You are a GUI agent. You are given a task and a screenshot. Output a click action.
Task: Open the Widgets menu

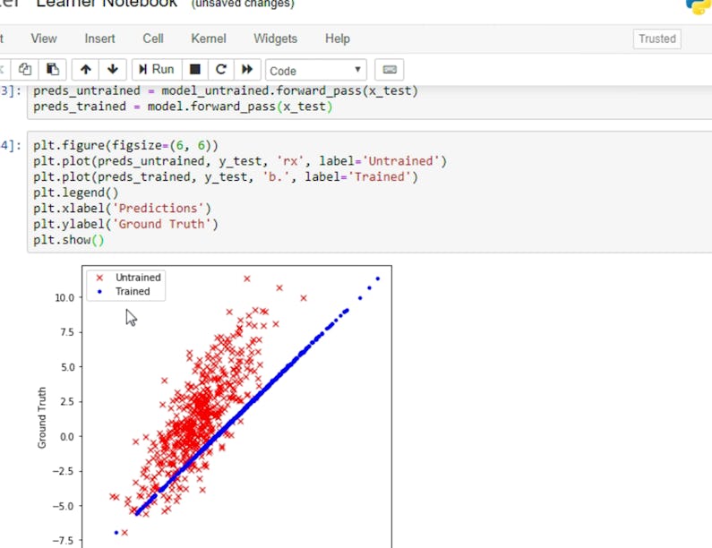275,39
